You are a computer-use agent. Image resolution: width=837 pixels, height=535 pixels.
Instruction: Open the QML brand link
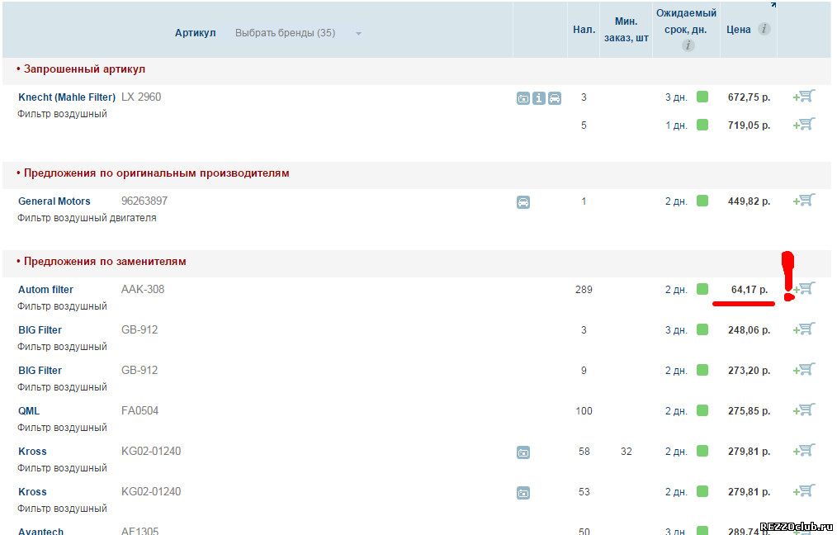(29, 411)
